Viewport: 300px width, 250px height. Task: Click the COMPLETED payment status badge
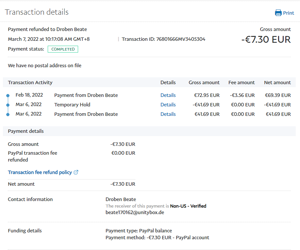pyautogui.click(x=63, y=49)
